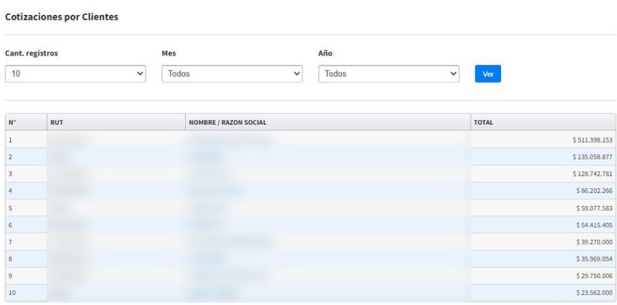617x305 pixels.
Task: Open the Cant. registros dropdown
Action: (x=75, y=74)
